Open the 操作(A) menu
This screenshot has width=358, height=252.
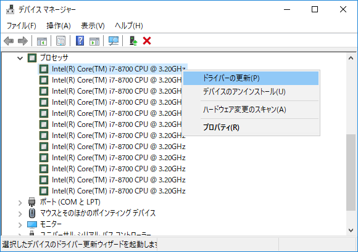[x=59, y=26]
